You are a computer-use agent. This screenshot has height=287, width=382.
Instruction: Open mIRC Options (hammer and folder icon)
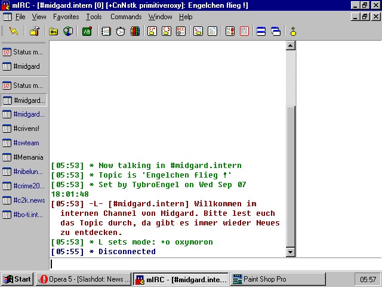coord(35,31)
